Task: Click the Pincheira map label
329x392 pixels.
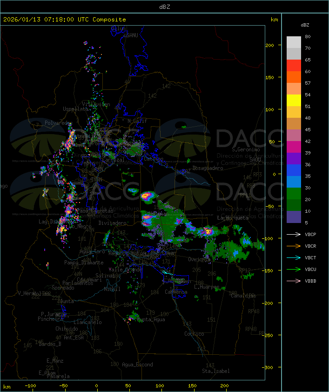Action: [50, 319]
